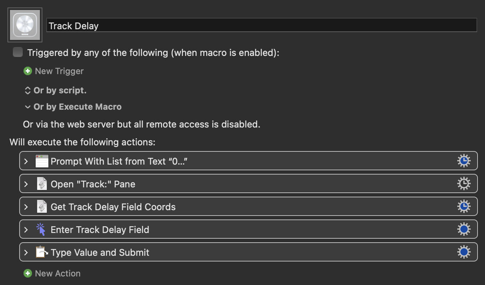Viewport: 485px width, 285px height.
Task: Click the Track Delay name field
Action: (x=261, y=26)
